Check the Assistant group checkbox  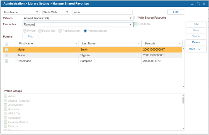(6, 109)
